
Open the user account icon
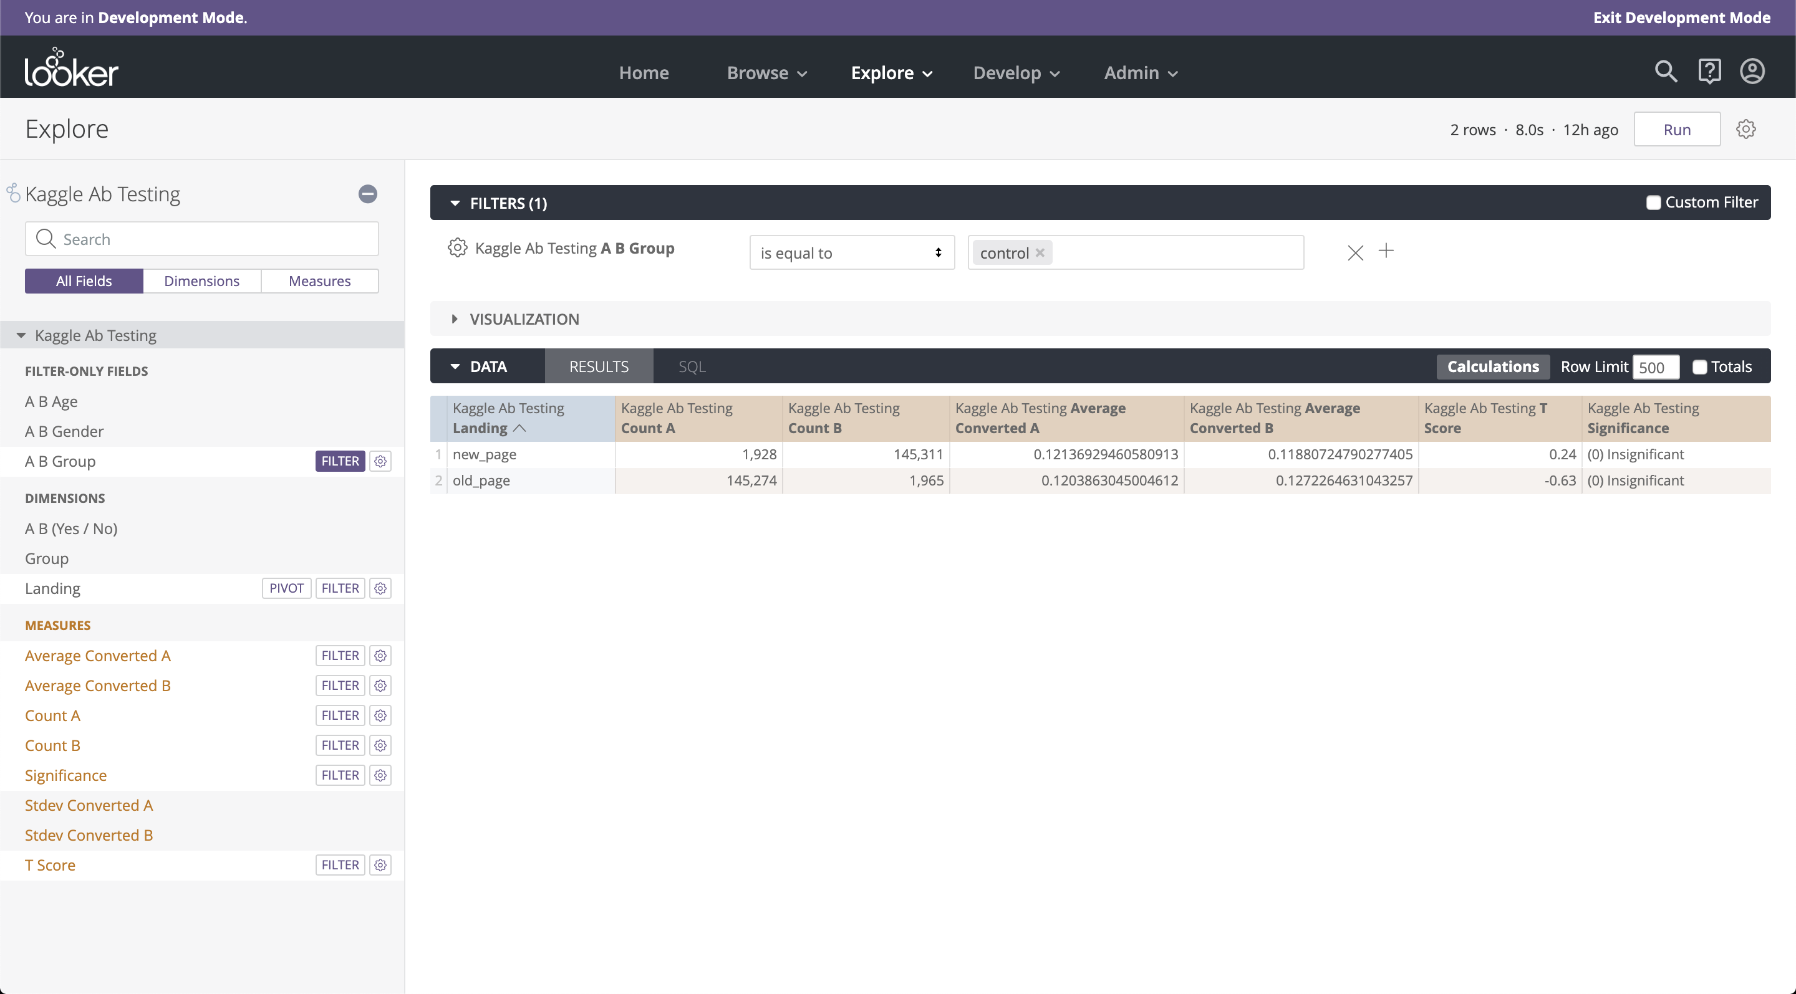[x=1752, y=72]
